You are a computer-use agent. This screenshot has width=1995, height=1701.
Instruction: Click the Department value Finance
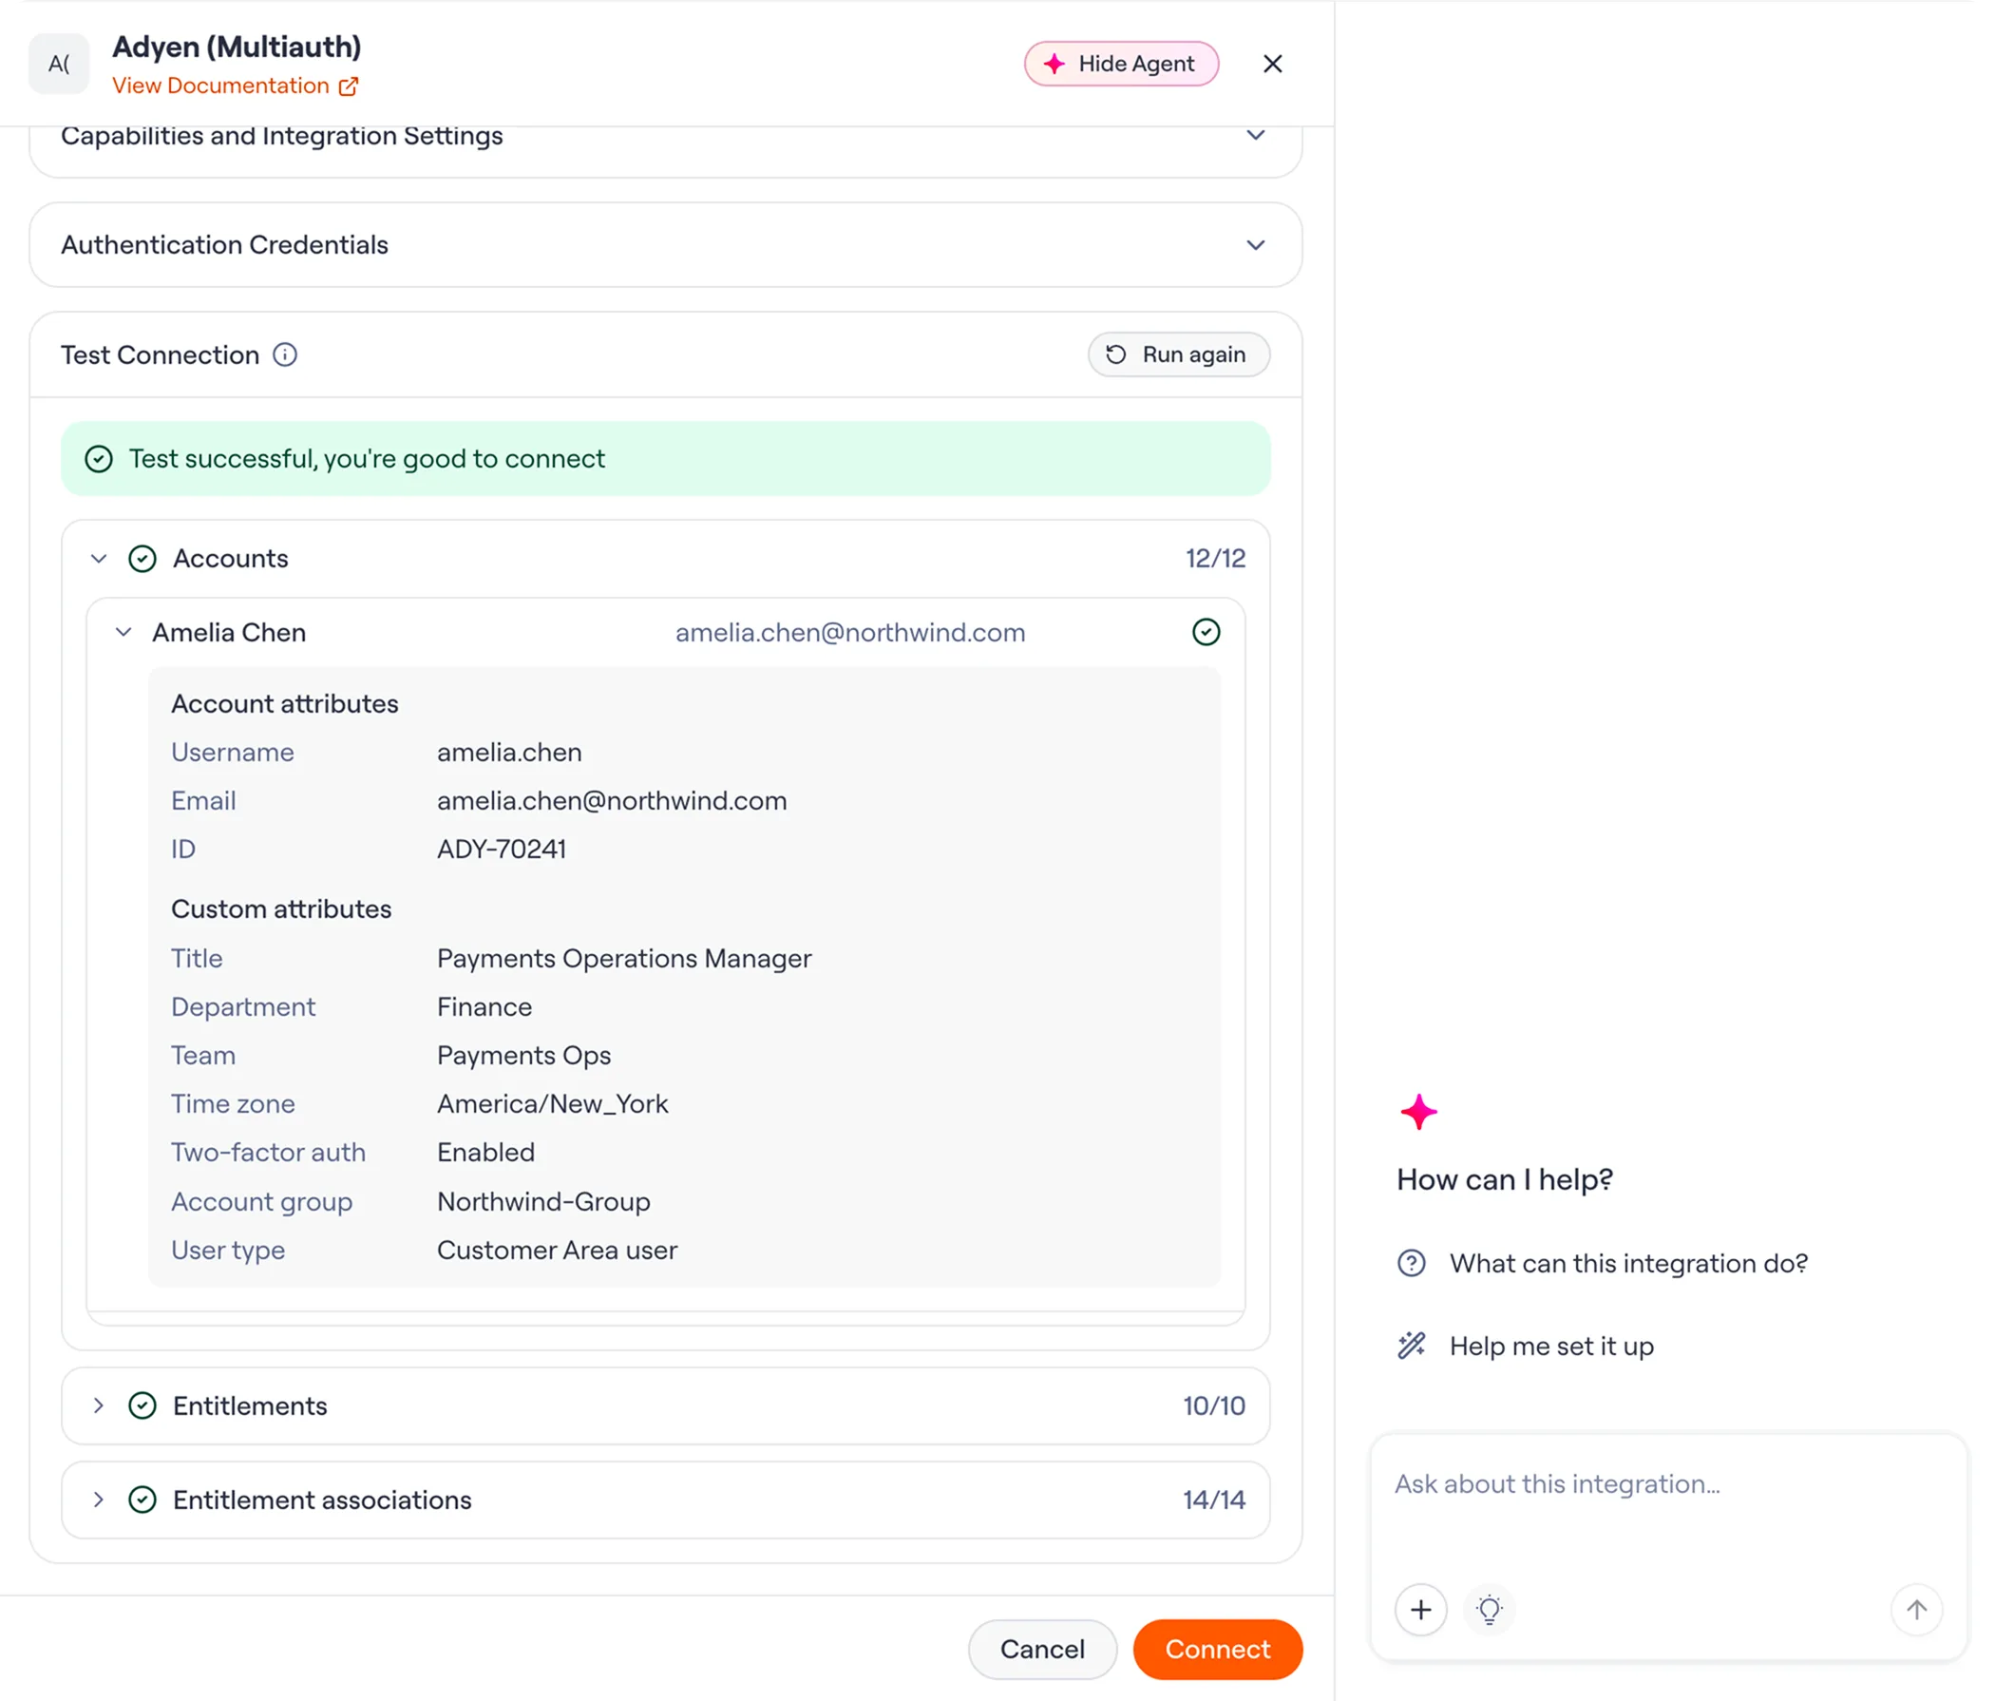coord(484,1006)
